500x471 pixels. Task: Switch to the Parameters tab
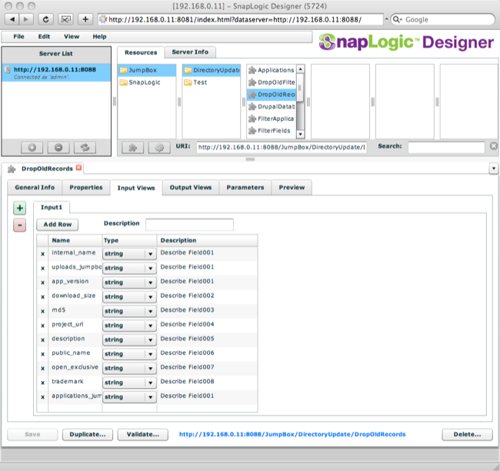point(245,188)
